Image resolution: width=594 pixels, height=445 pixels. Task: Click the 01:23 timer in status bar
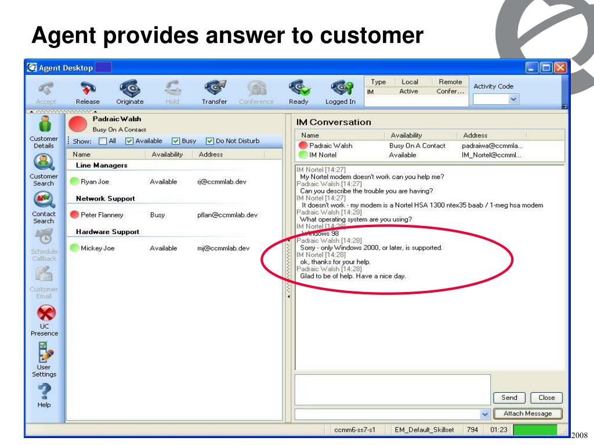click(x=498, y=430)
